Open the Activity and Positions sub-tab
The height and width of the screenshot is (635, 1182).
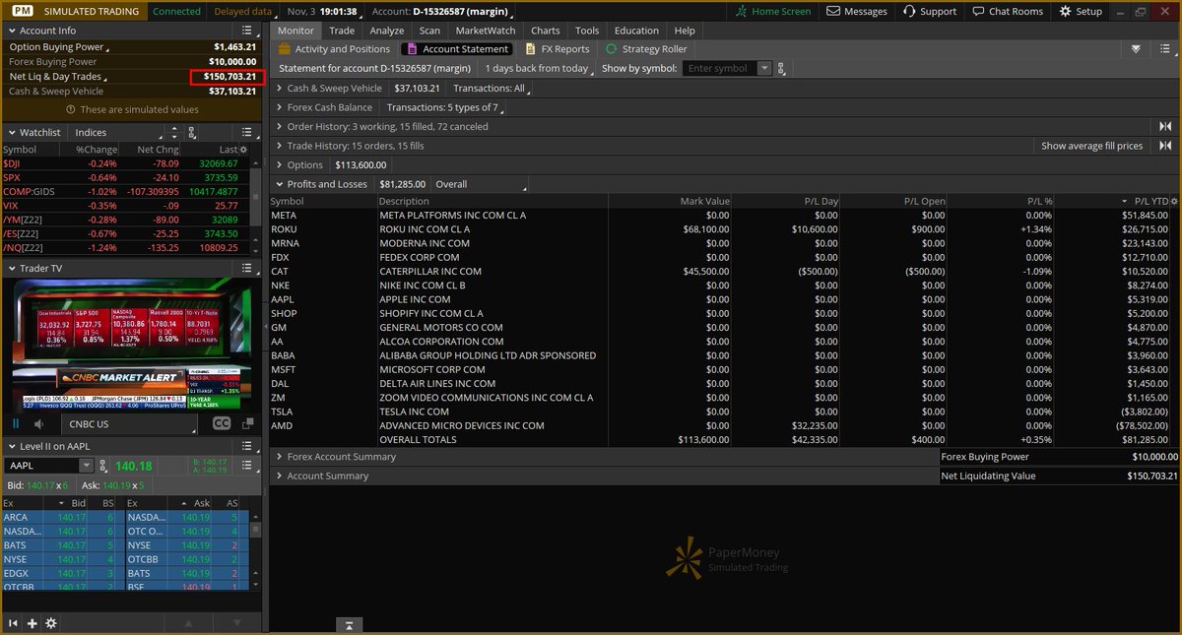pyautogui.click(x=334, y=48)
